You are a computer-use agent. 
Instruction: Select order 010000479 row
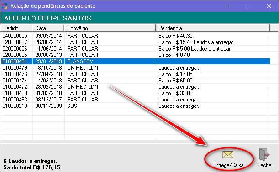pyautogui.click(x=135, y=68)
